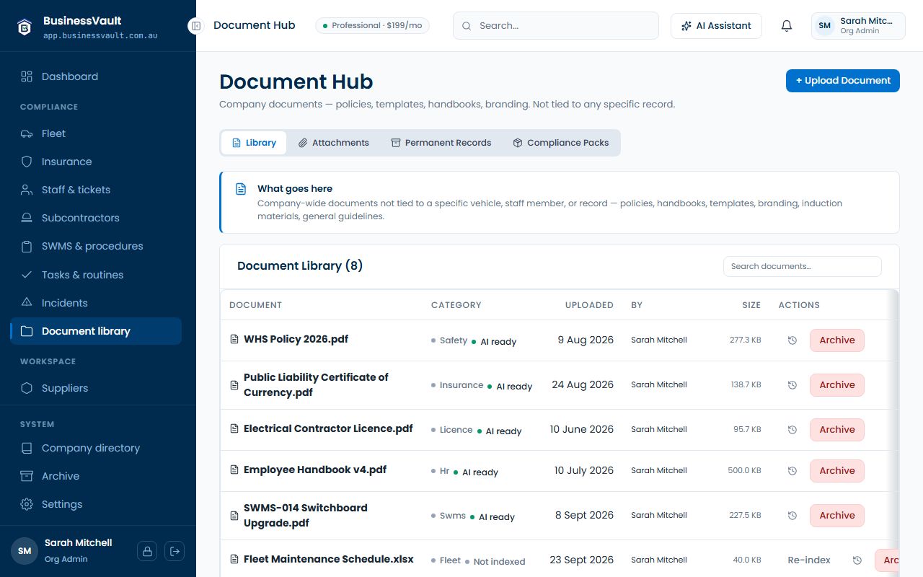Image resolution: width=923 pixels, height=577 pixels.
Task: Re-index Fleet Maintenance Schedule.xlsx
Action: 809,560
